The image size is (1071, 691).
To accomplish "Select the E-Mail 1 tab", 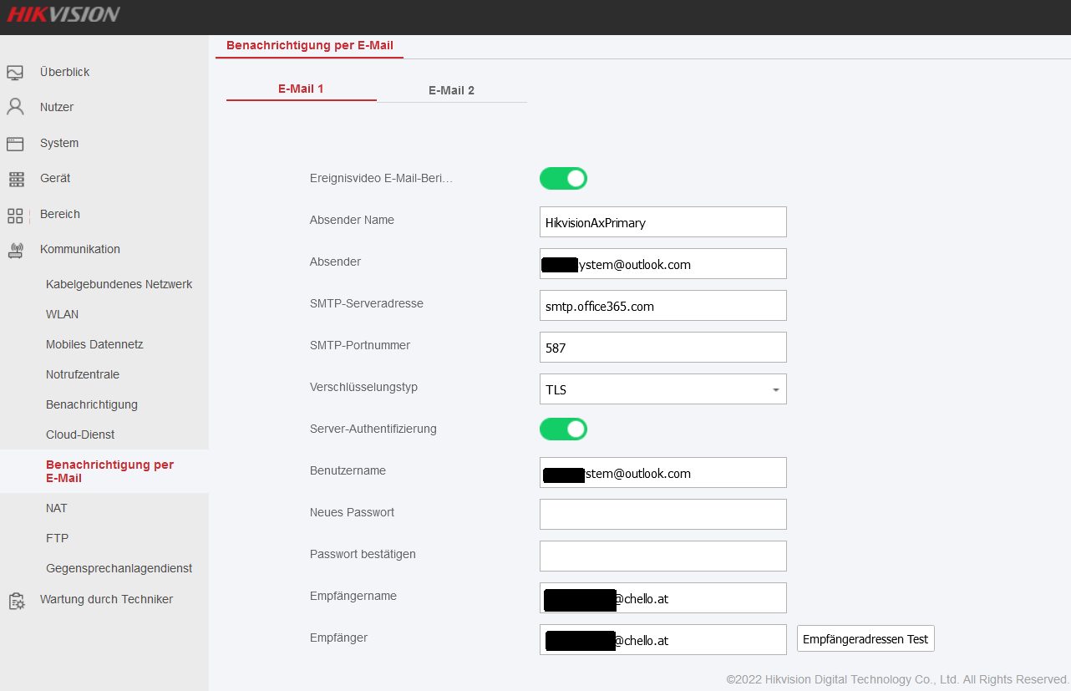I will pos(301,89).
